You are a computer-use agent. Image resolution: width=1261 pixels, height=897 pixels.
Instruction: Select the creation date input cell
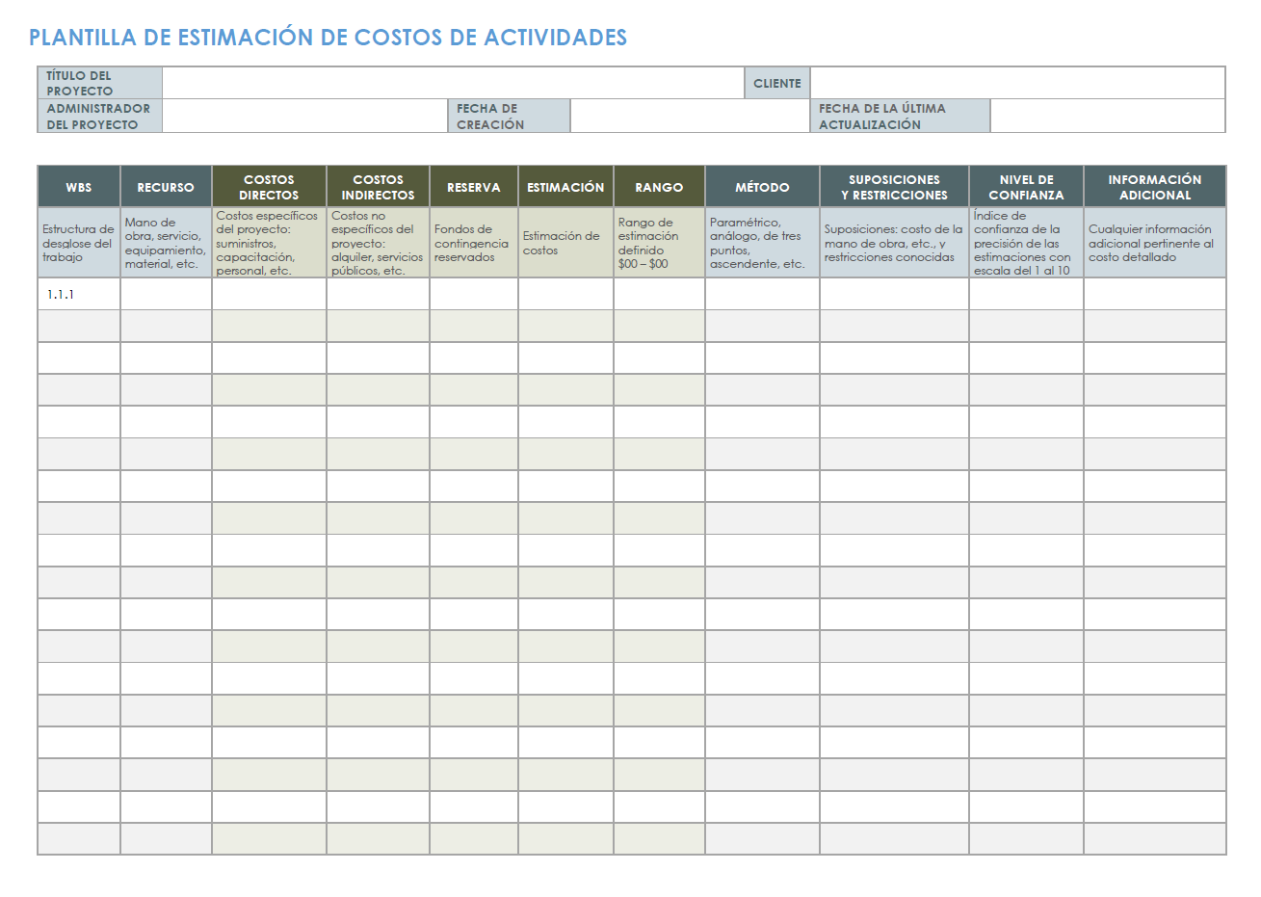point(690,116)
